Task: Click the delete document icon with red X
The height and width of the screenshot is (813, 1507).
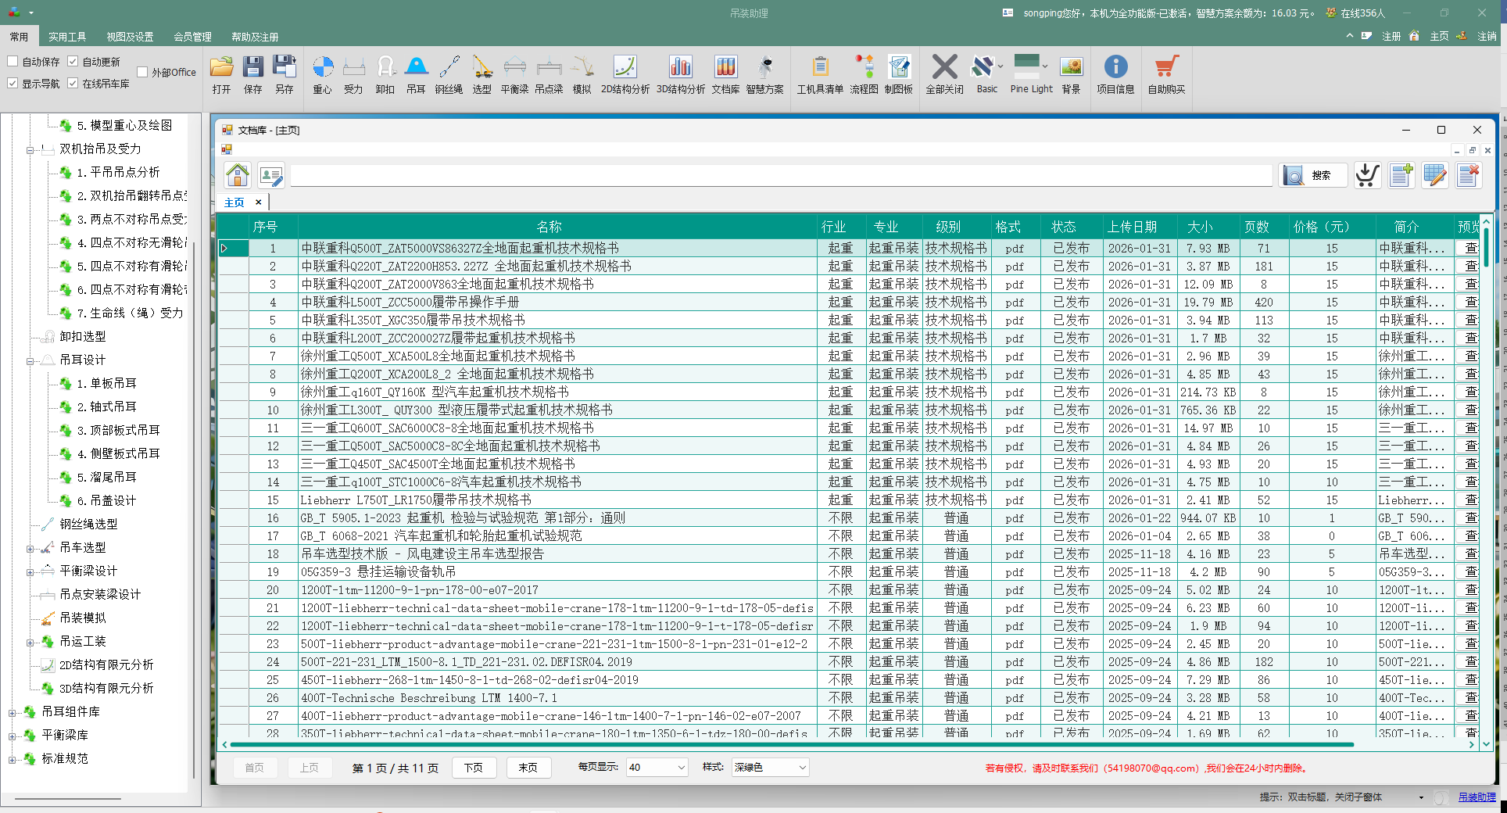Action: pos(1469,175)
